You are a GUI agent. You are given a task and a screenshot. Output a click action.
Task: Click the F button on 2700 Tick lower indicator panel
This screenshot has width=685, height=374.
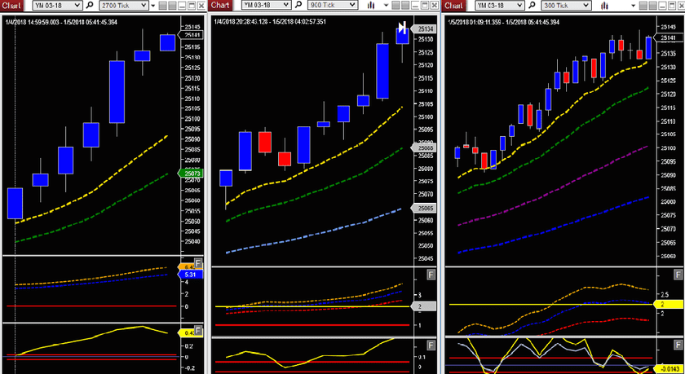click(x=198, y=330)
